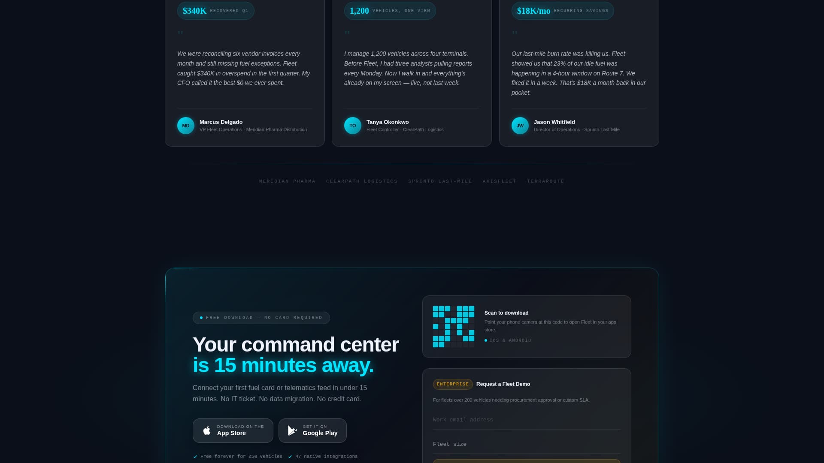The height and width of the screenshot is (463, 824).
Task: Click 'For fleets over 200 vehicles' description
Action: point(511,400)
